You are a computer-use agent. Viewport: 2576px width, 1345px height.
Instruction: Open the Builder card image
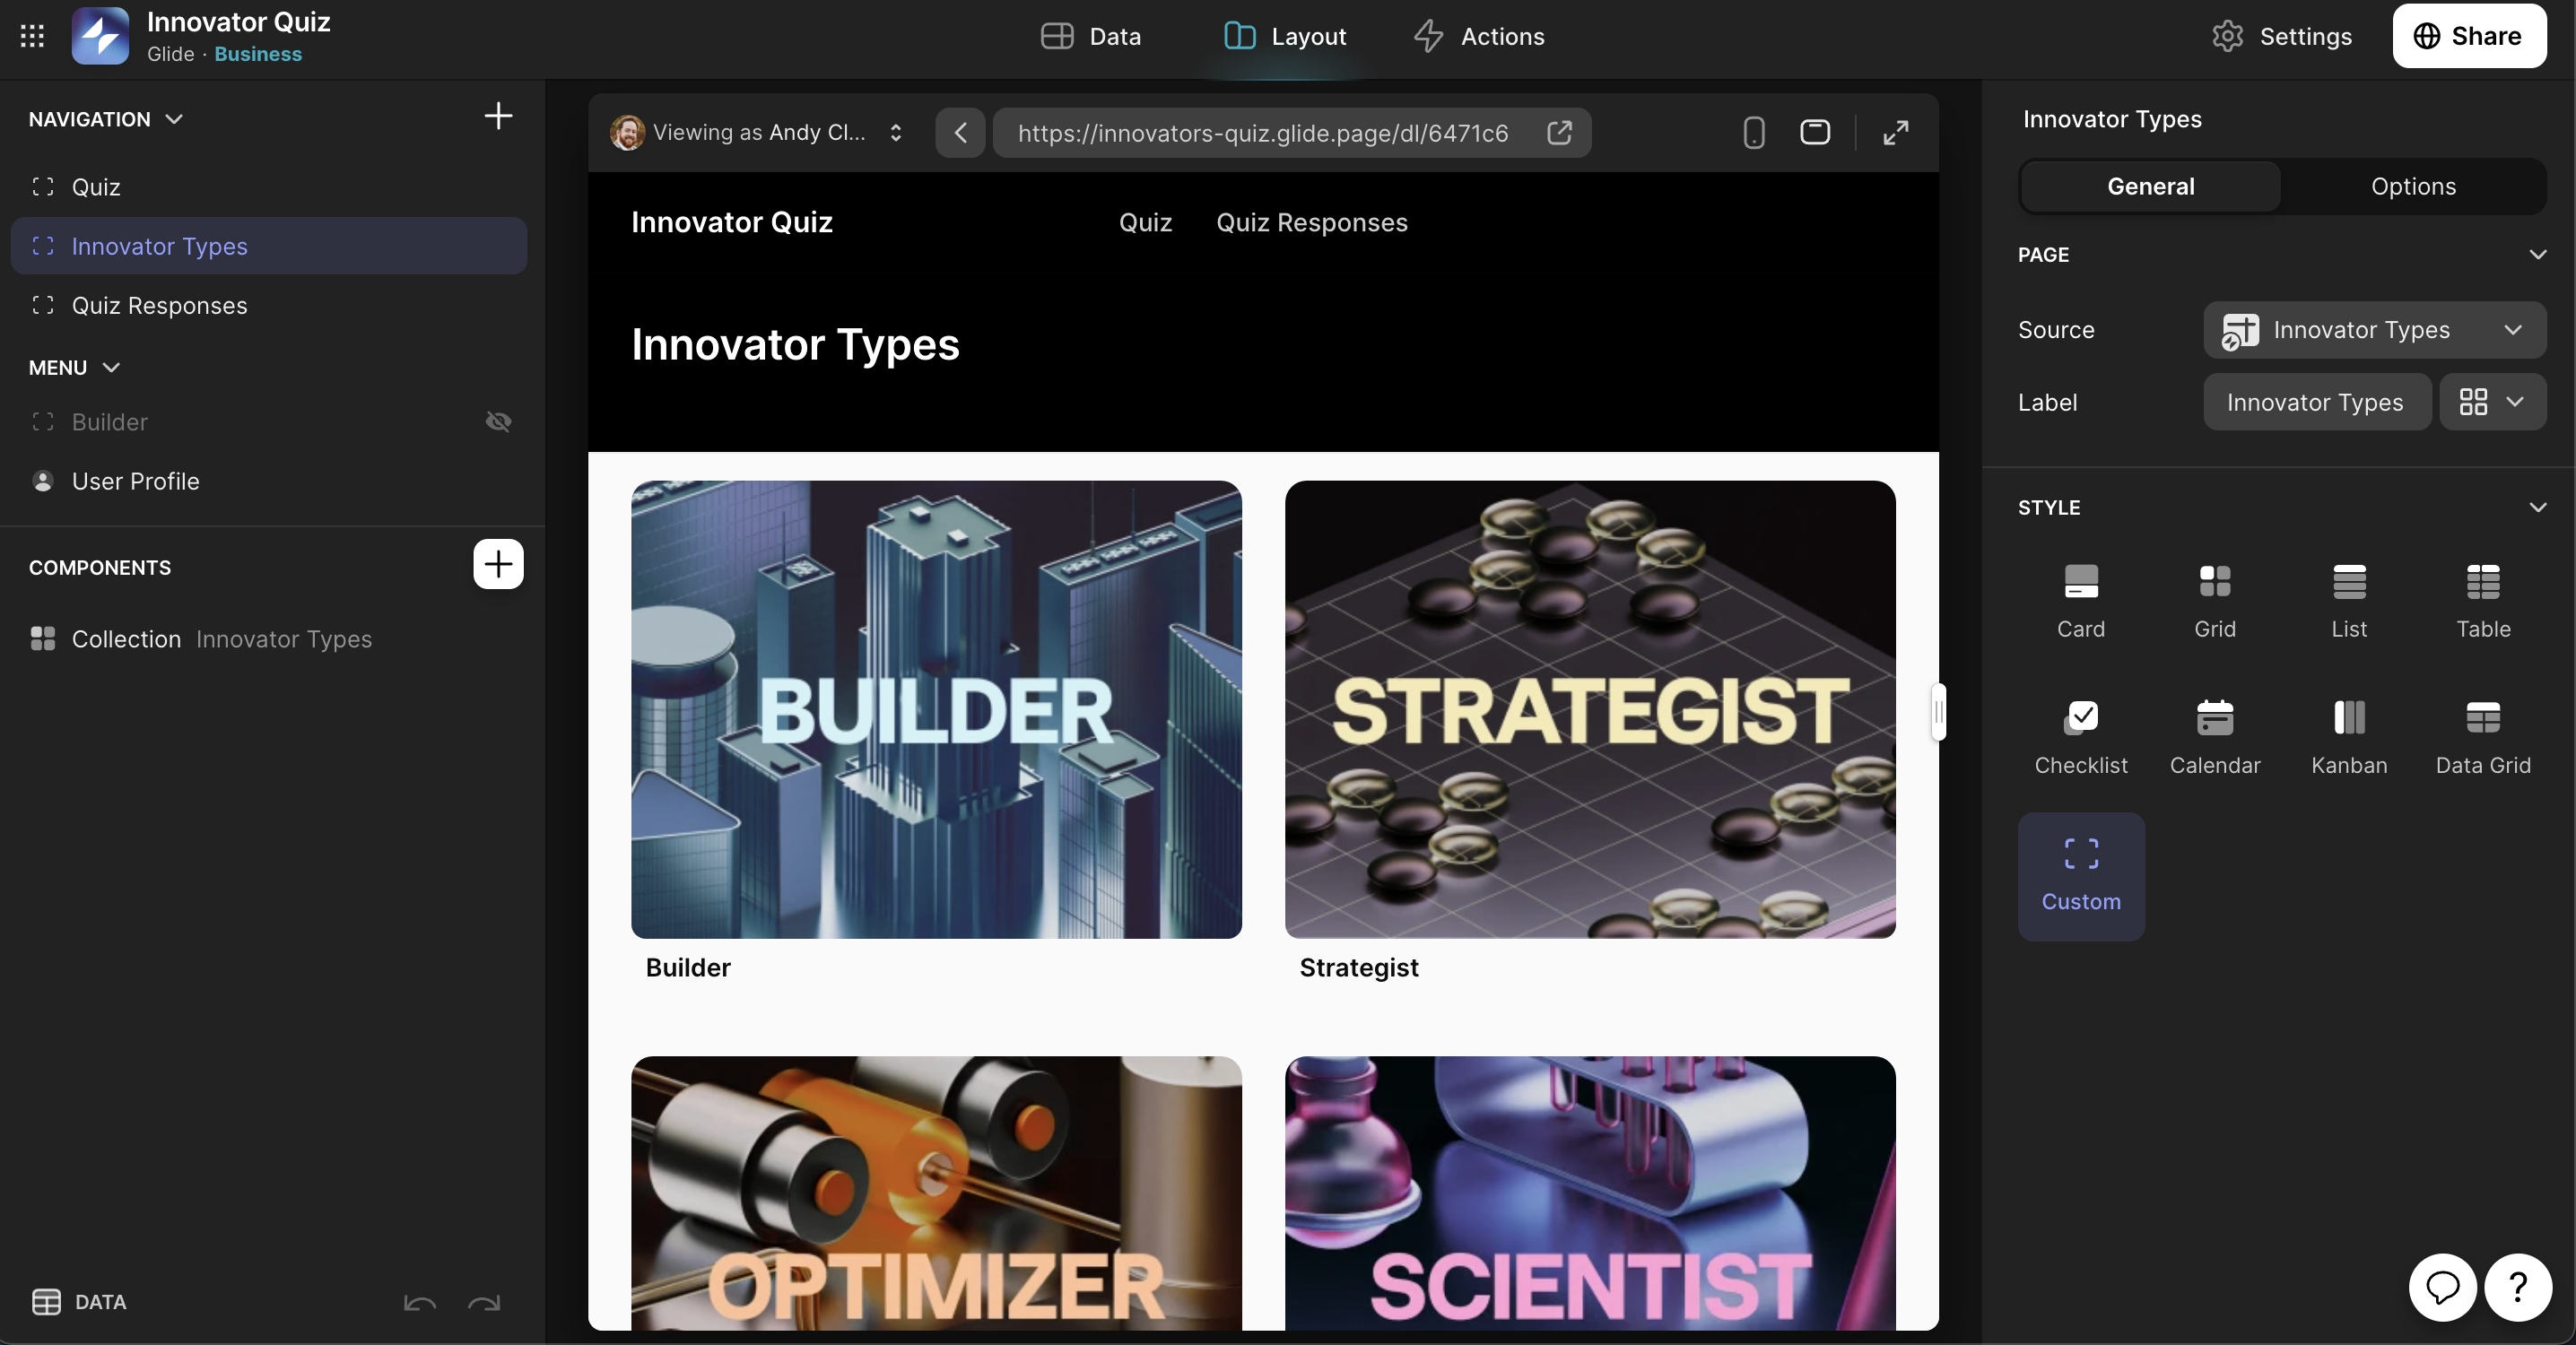(936, 710)
